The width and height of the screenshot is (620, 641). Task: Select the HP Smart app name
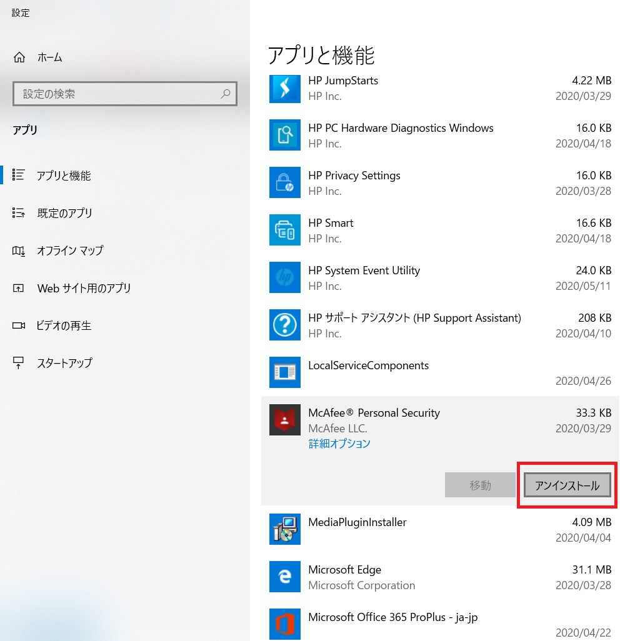(331, 223)
